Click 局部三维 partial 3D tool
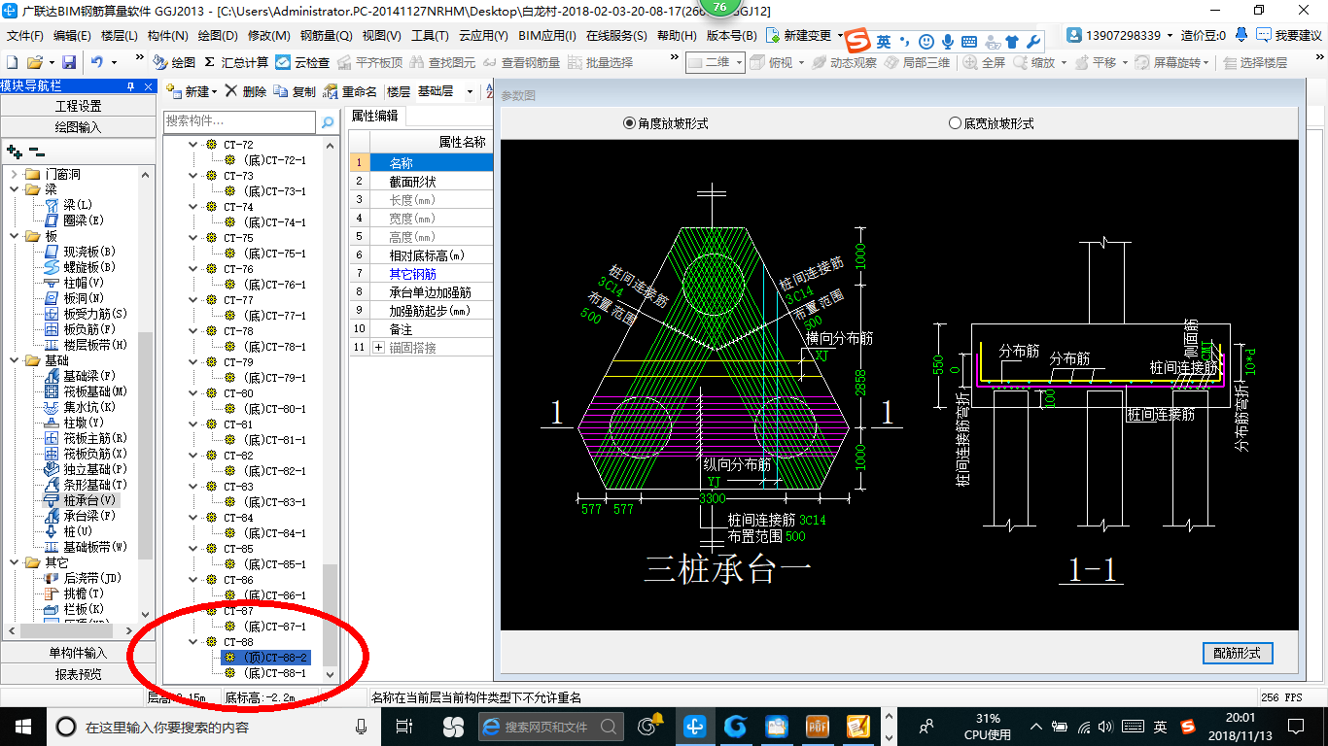This screenshot has width=1328, height=746. pos(917,62)
